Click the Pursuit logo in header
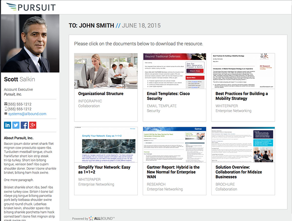This screenshot has height=221, width=292. pyautogui.click(x=31, y=7)
